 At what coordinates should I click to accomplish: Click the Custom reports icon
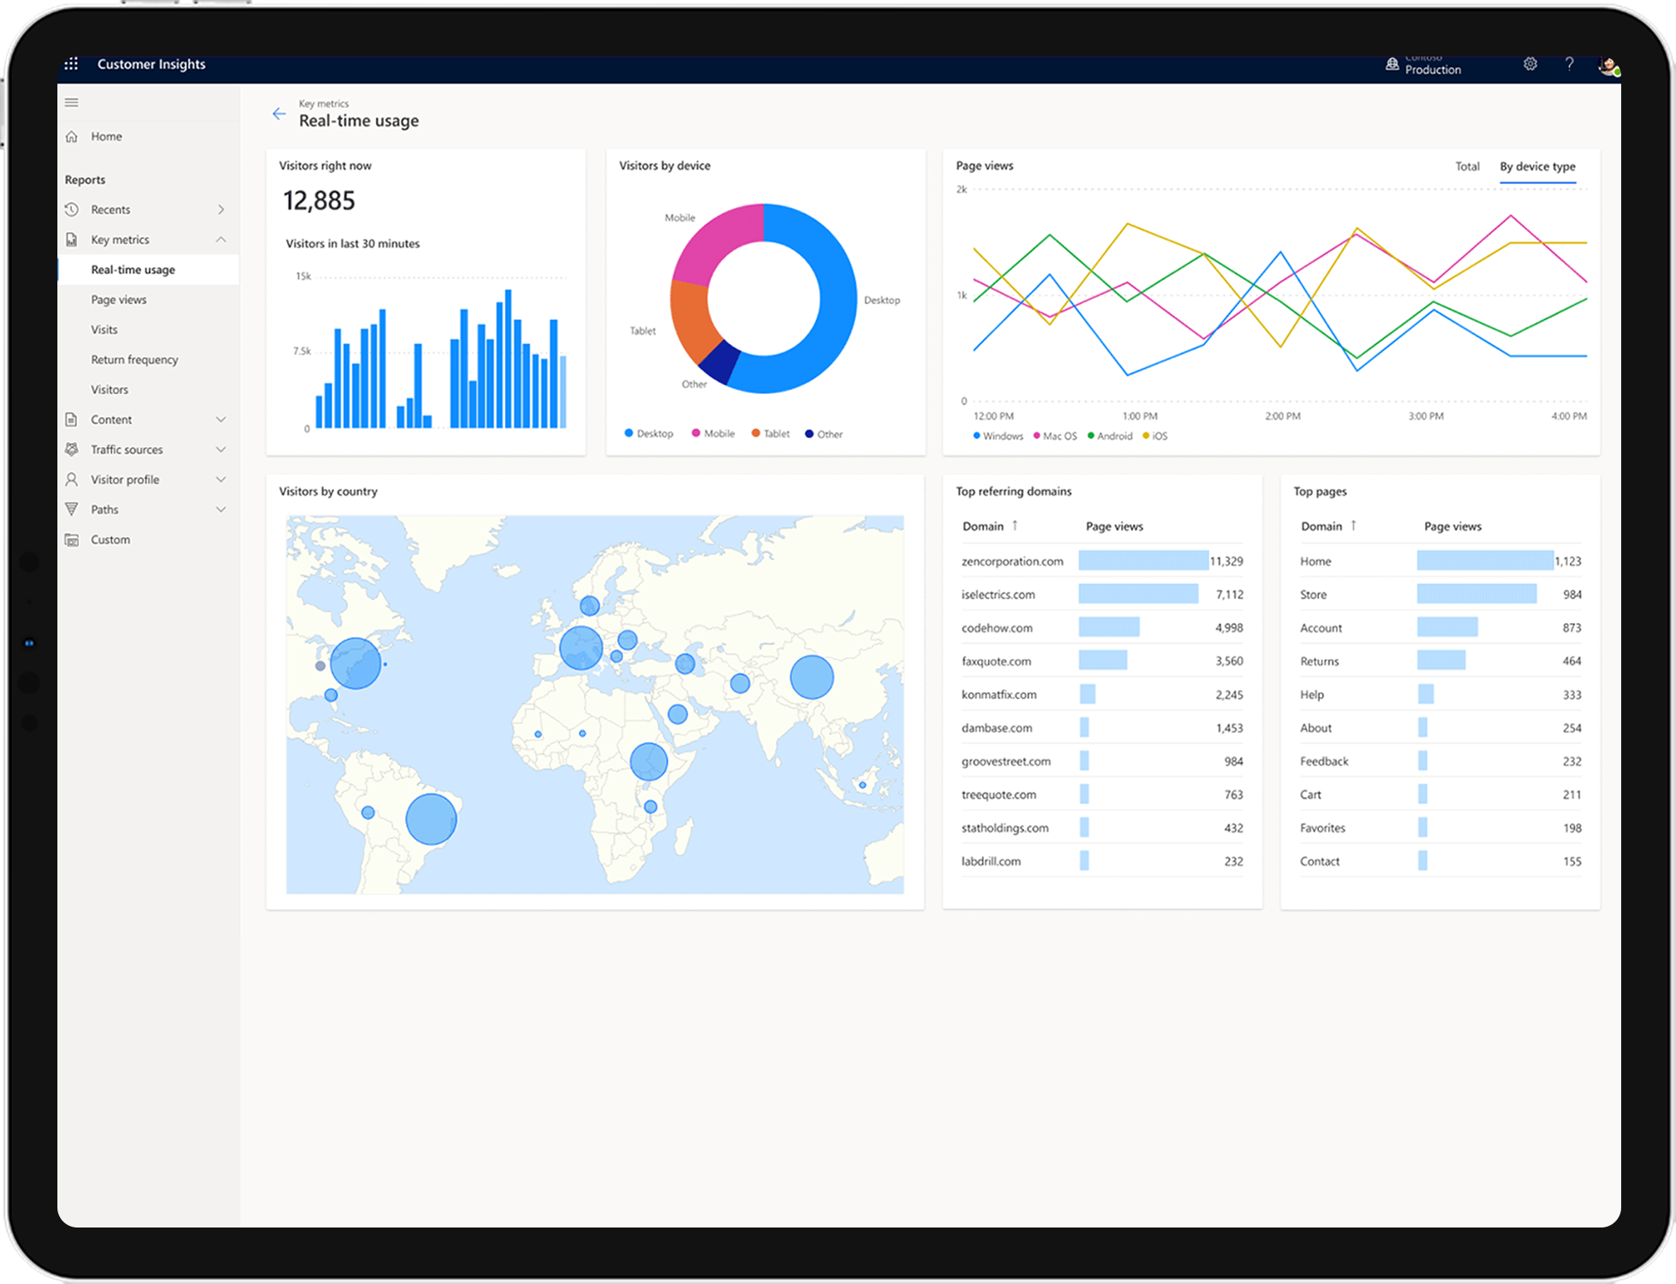[72, 540]
